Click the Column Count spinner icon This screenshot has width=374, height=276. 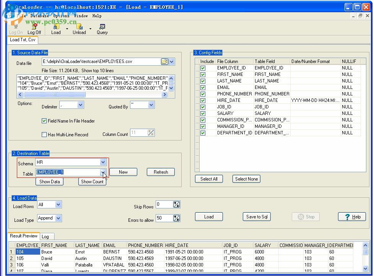click(x=151, y=133)
